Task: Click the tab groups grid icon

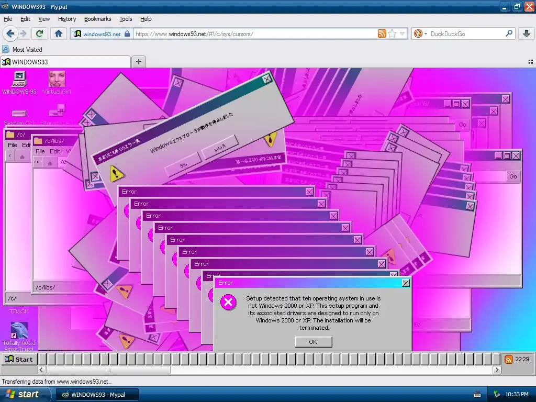Action: pyautogui.click(x=531, y=62)
